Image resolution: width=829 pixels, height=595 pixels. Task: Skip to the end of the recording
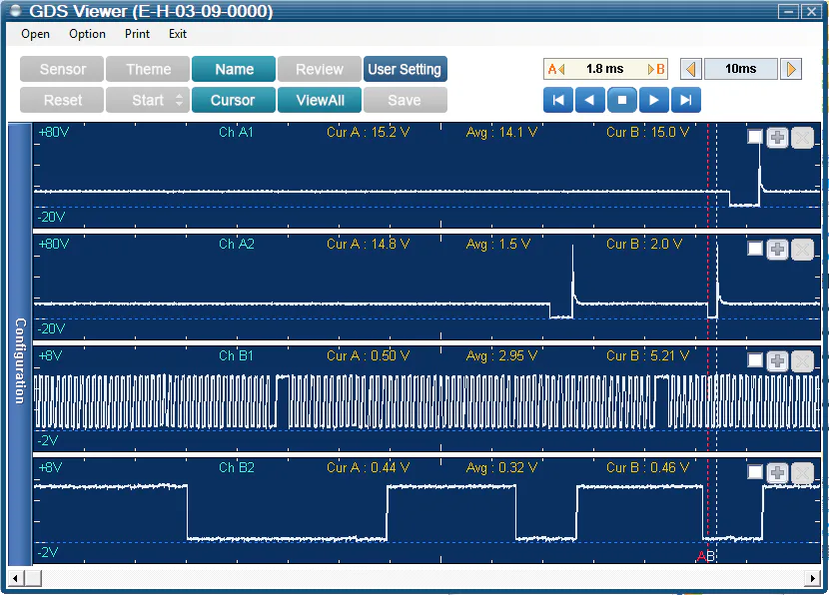click(686, 100)
